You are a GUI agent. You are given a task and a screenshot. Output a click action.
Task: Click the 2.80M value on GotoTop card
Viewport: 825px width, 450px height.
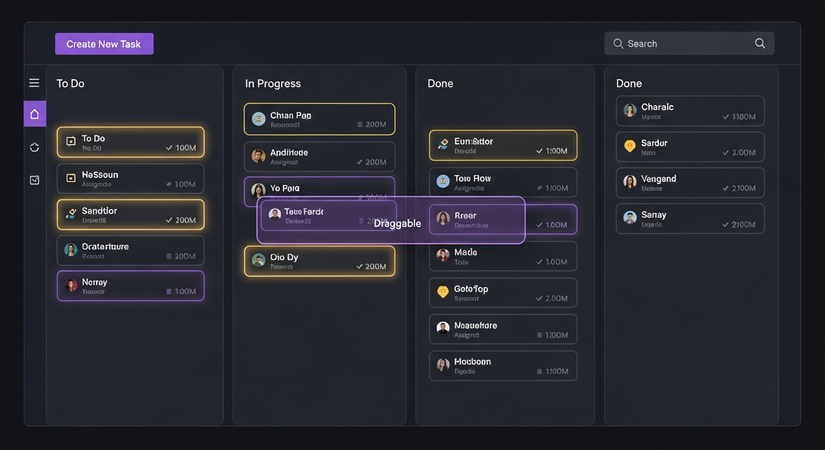click(557, 298)
